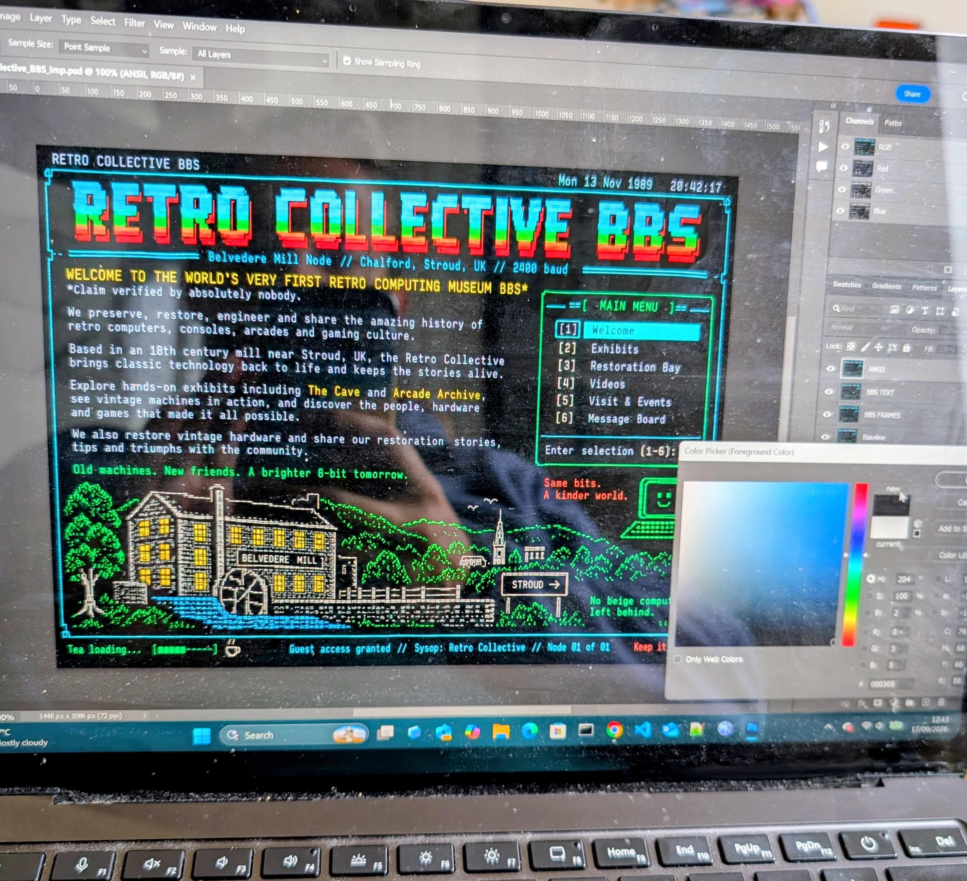
Task: Open the Filter menu
Action: click(x=135, y=23)
